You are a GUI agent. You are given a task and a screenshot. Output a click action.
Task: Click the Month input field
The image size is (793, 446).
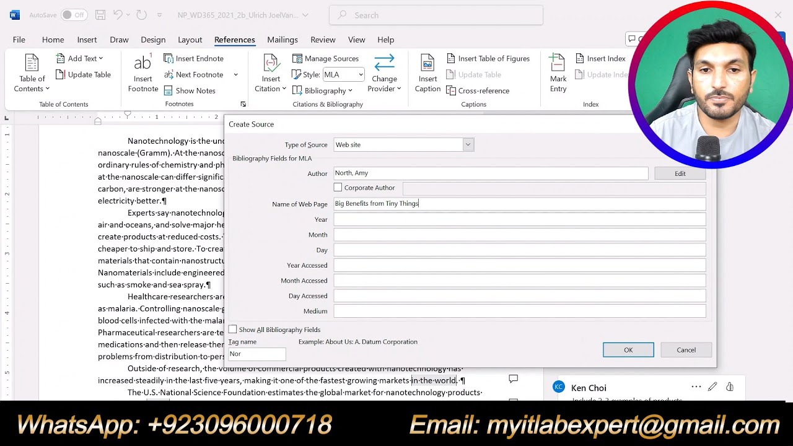[x=520, y=235]
